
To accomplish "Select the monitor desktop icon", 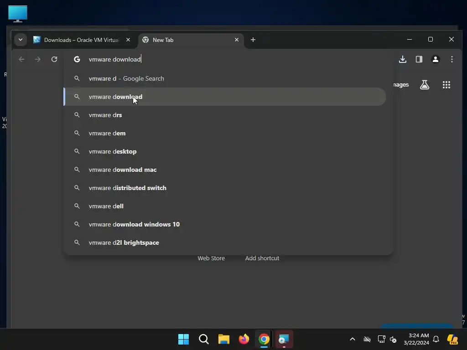I will (x=18, y=14).
